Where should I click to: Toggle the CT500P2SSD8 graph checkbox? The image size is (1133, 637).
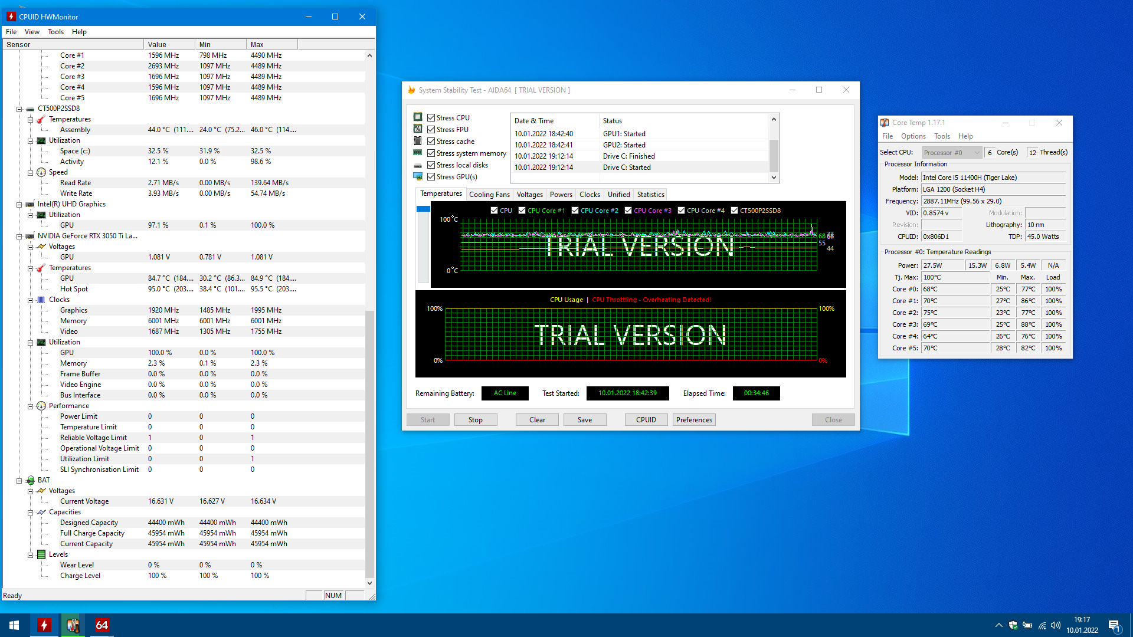pos(734,210)
